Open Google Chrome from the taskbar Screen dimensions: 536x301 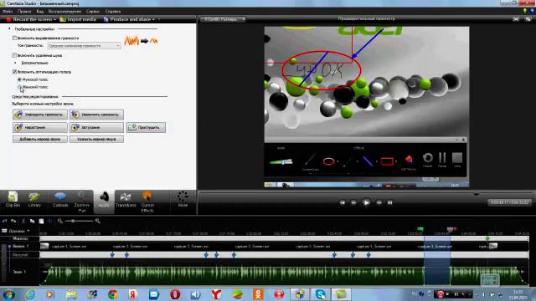pos(113,294)
